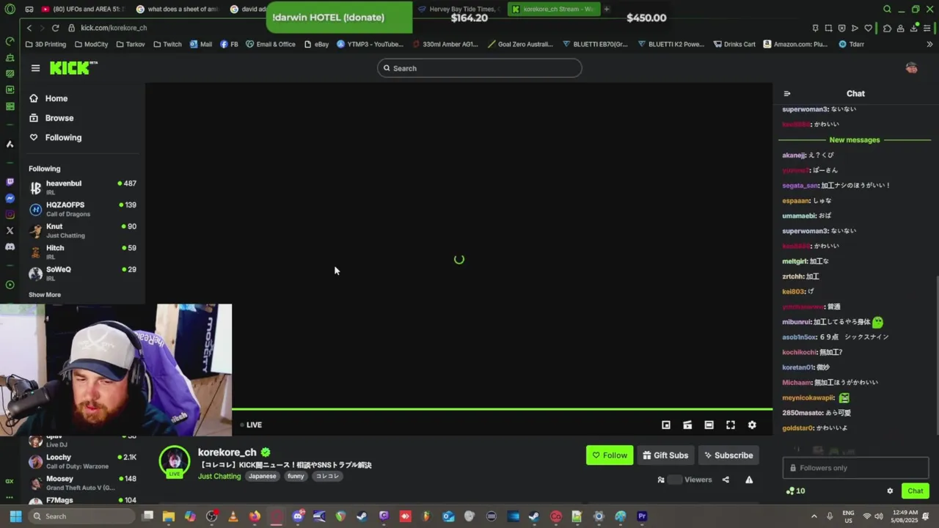Image resolution: width=939 pixels, height=528 pixels.
Task: Open Browse in the sidebar
Action: (x=51, y=118)
